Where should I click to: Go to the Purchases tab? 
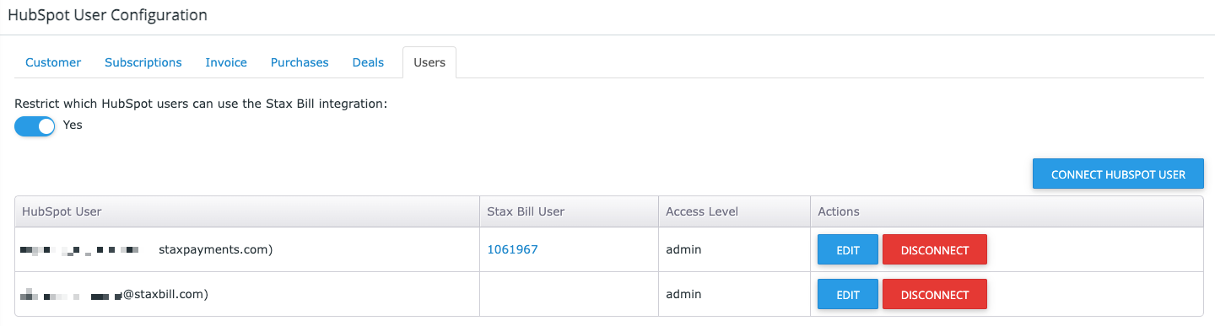[300, 62]
